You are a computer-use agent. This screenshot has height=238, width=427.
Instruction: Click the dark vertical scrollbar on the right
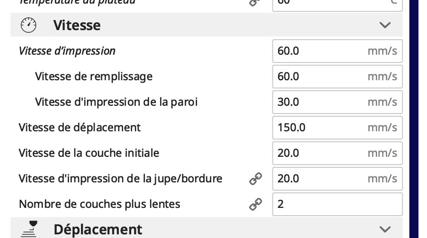pyautogui.click(x=414, y=119)
